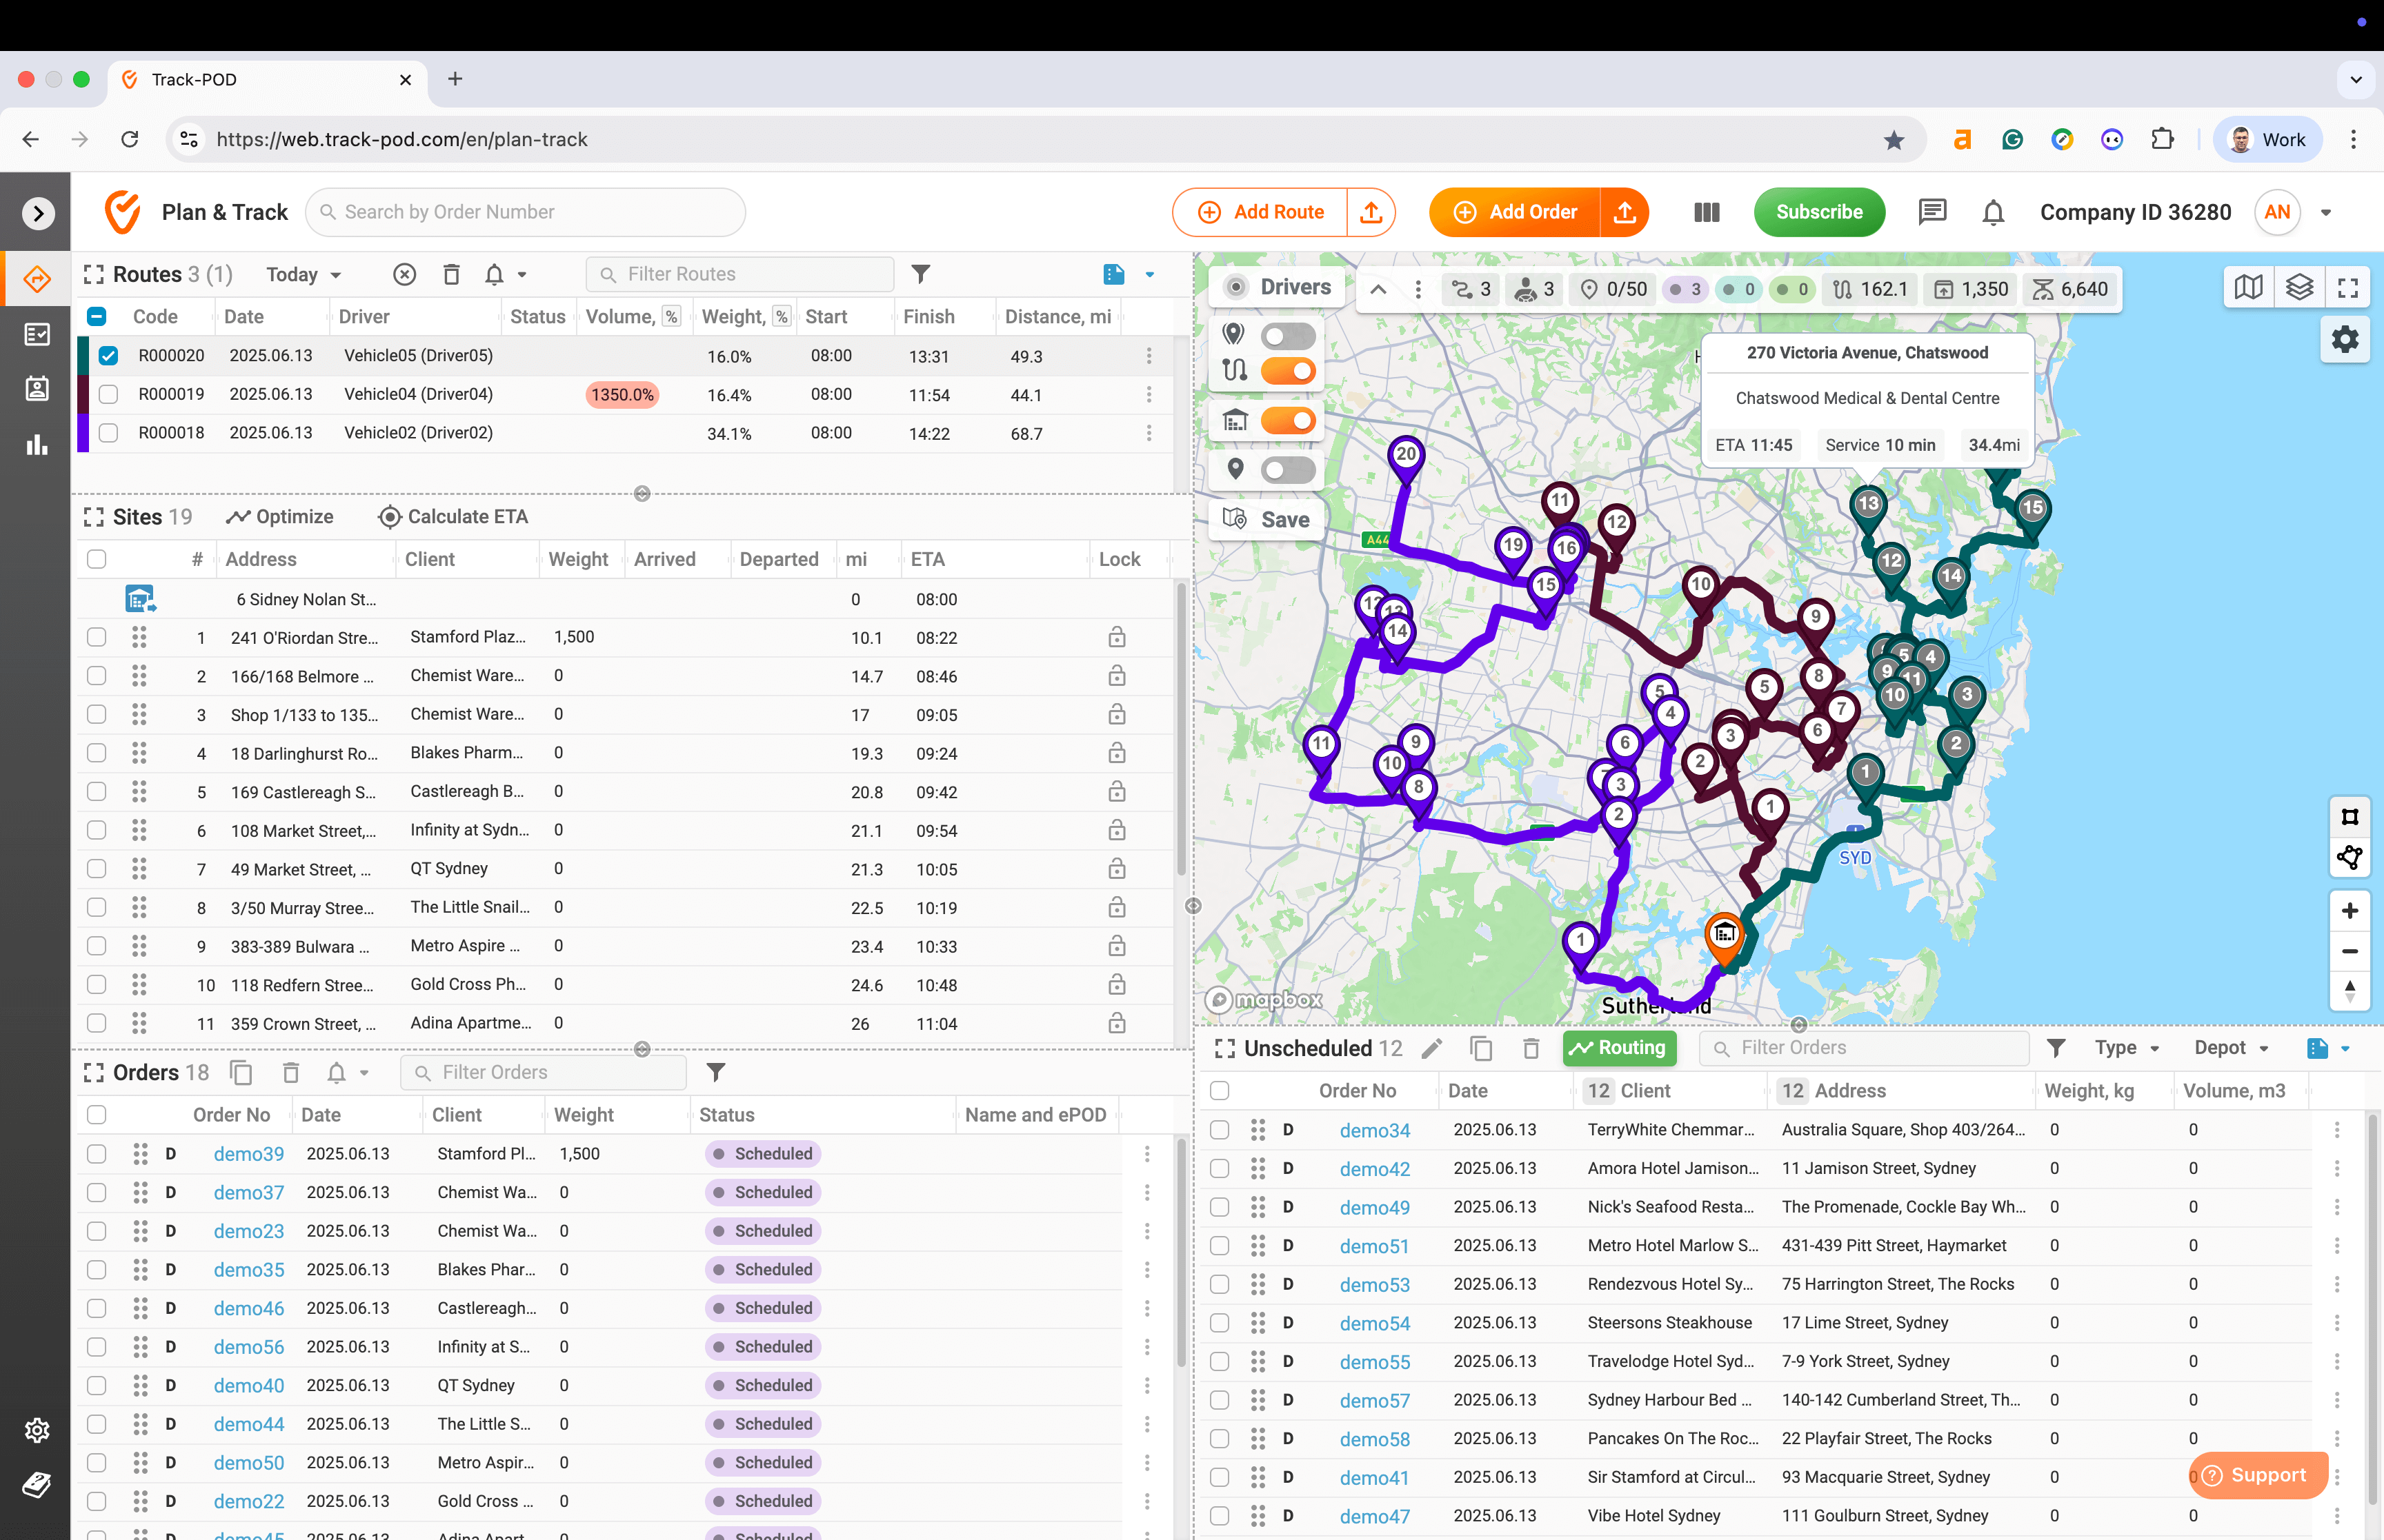This screenshot has height=1540, width=2384.
Task: Expand the Depot dropdown in Unscheduled panel
Action: (2230, 1048)
